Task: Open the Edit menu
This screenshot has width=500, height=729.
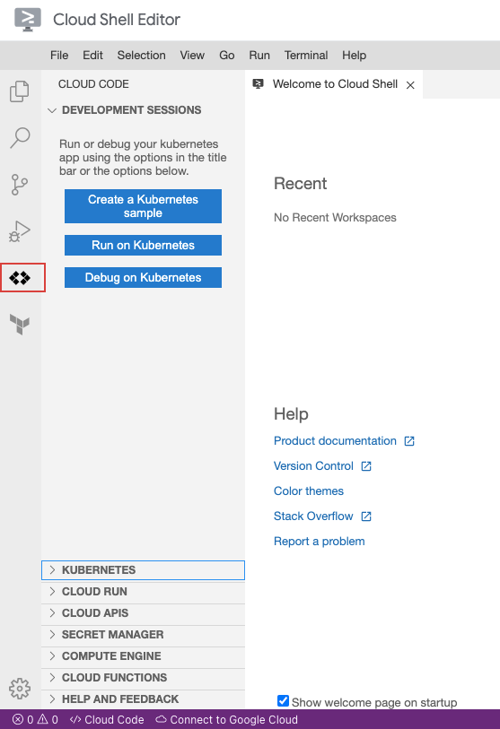Action: (x=92, y=56)
